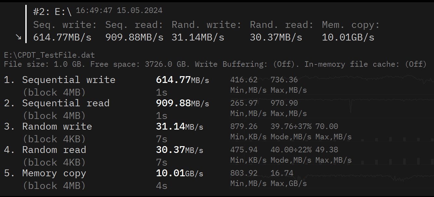Click the diagonal arrow beside the summary row
The width and height of the screenshot is (434, 197).
pos(19,37)
